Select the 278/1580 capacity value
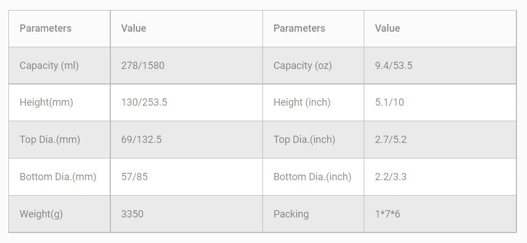The width and height of the screenshot is (527, 243). click(x=143, y=66)
